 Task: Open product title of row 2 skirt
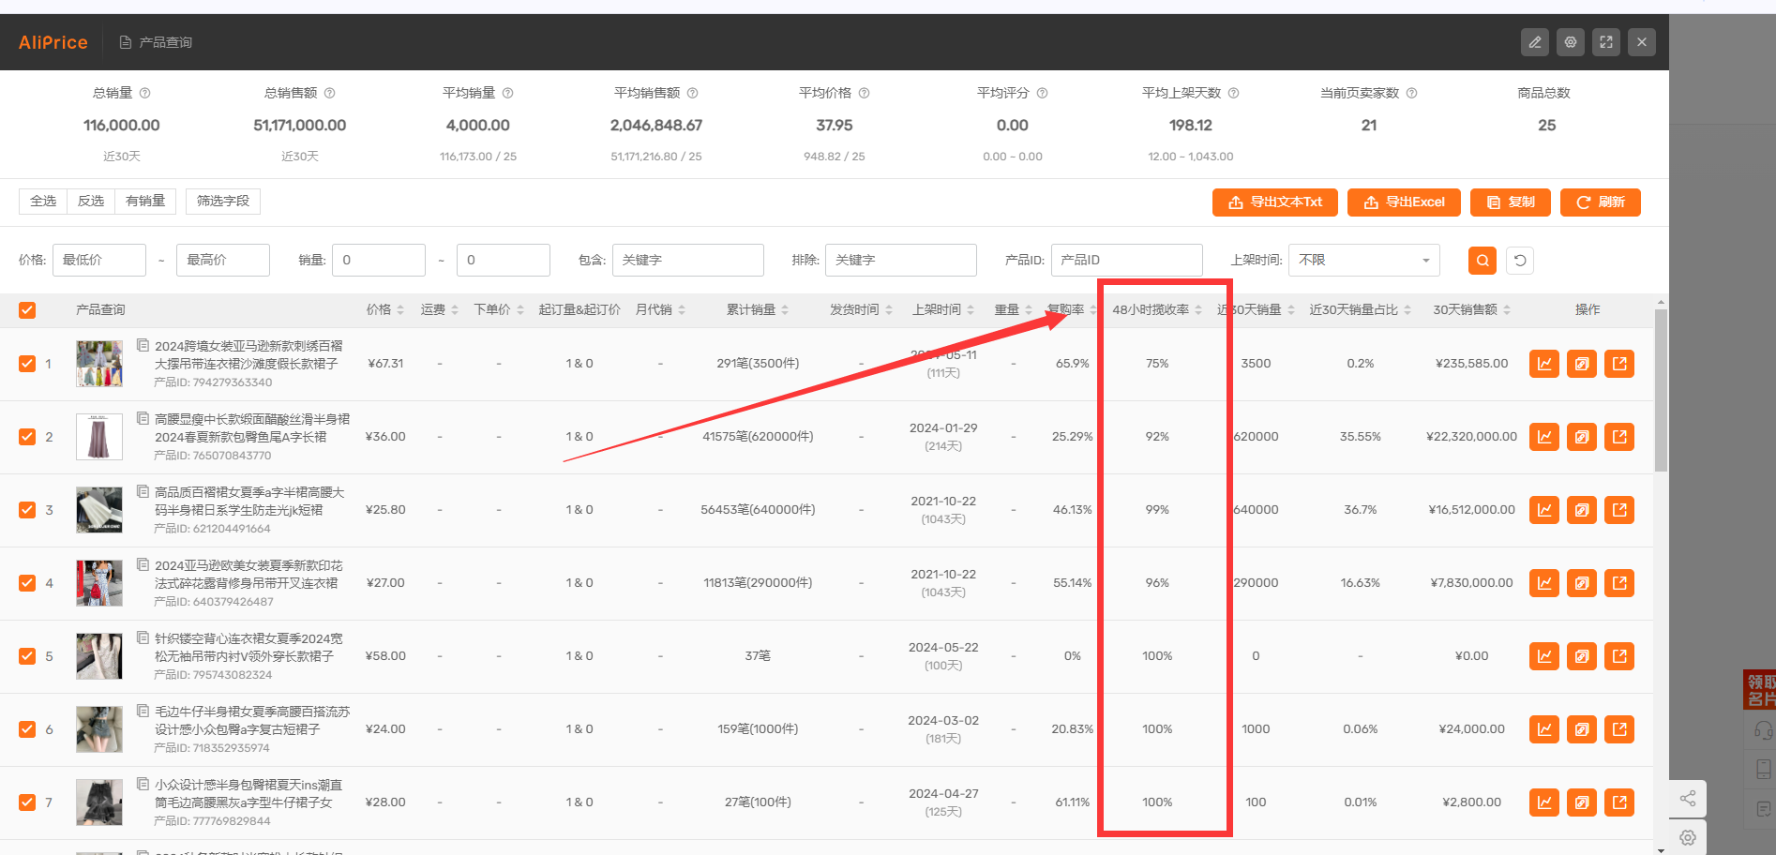251,428
